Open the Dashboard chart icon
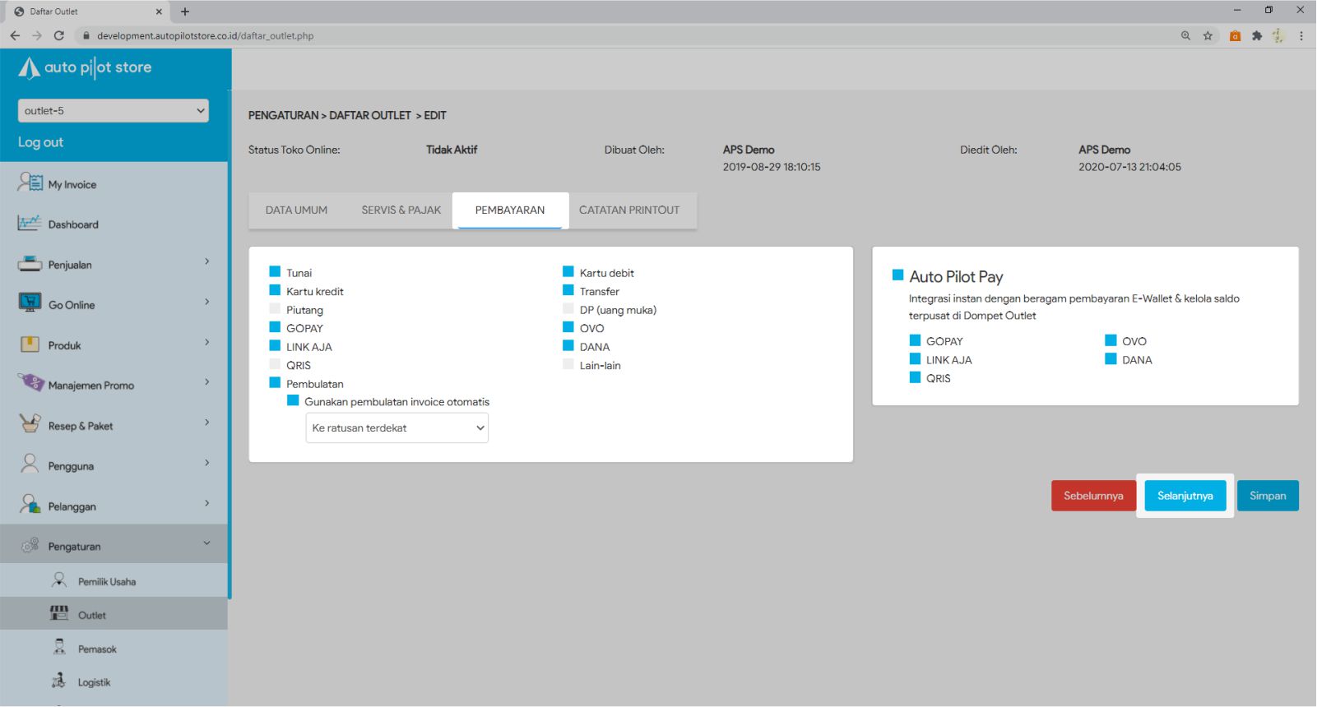Viewport: 1317px width, 707px height. (x=30, y=223)
